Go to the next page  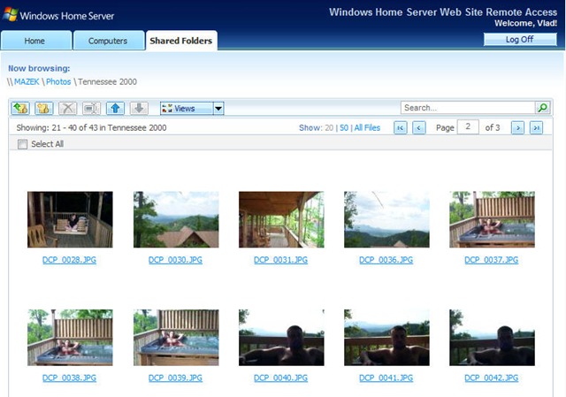coord(517,128)
